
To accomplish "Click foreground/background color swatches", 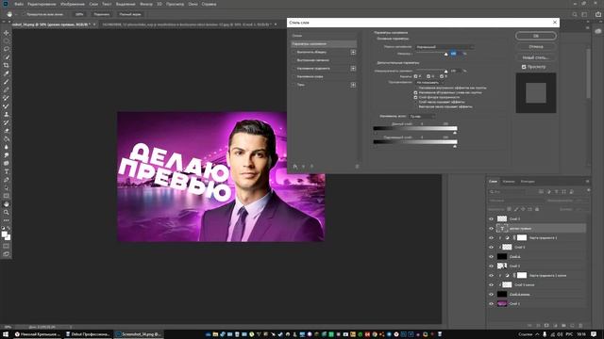I will pyautogui.click(x=7, y=235).
